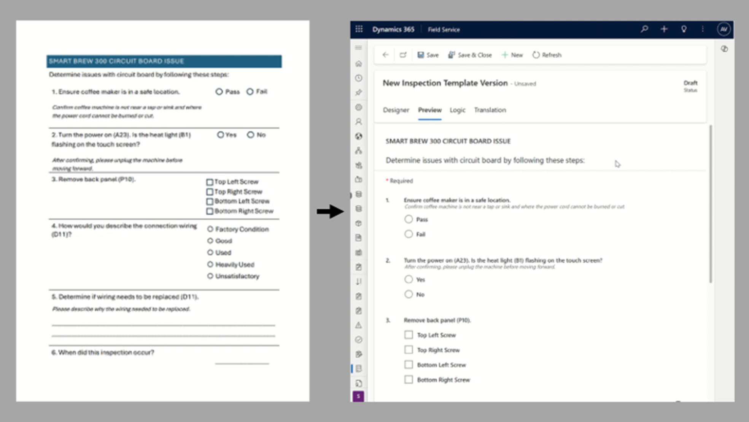
Task: Click the plus quick create icon
Action: [664, 29]
